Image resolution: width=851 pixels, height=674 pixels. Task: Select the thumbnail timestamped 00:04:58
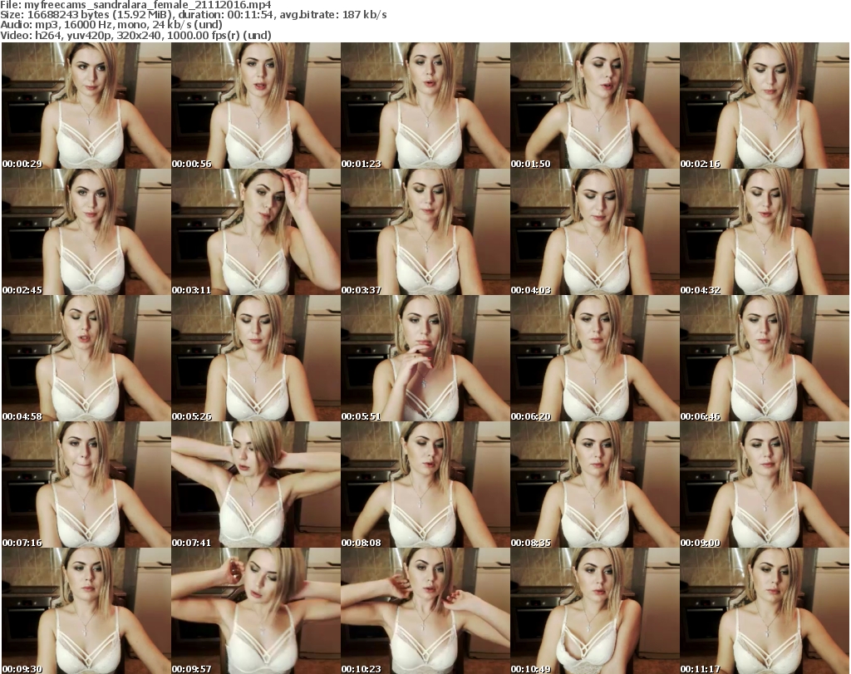(x=86, y=358)
